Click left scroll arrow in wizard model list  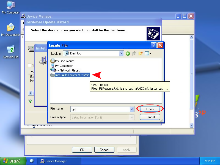point(31,93)
